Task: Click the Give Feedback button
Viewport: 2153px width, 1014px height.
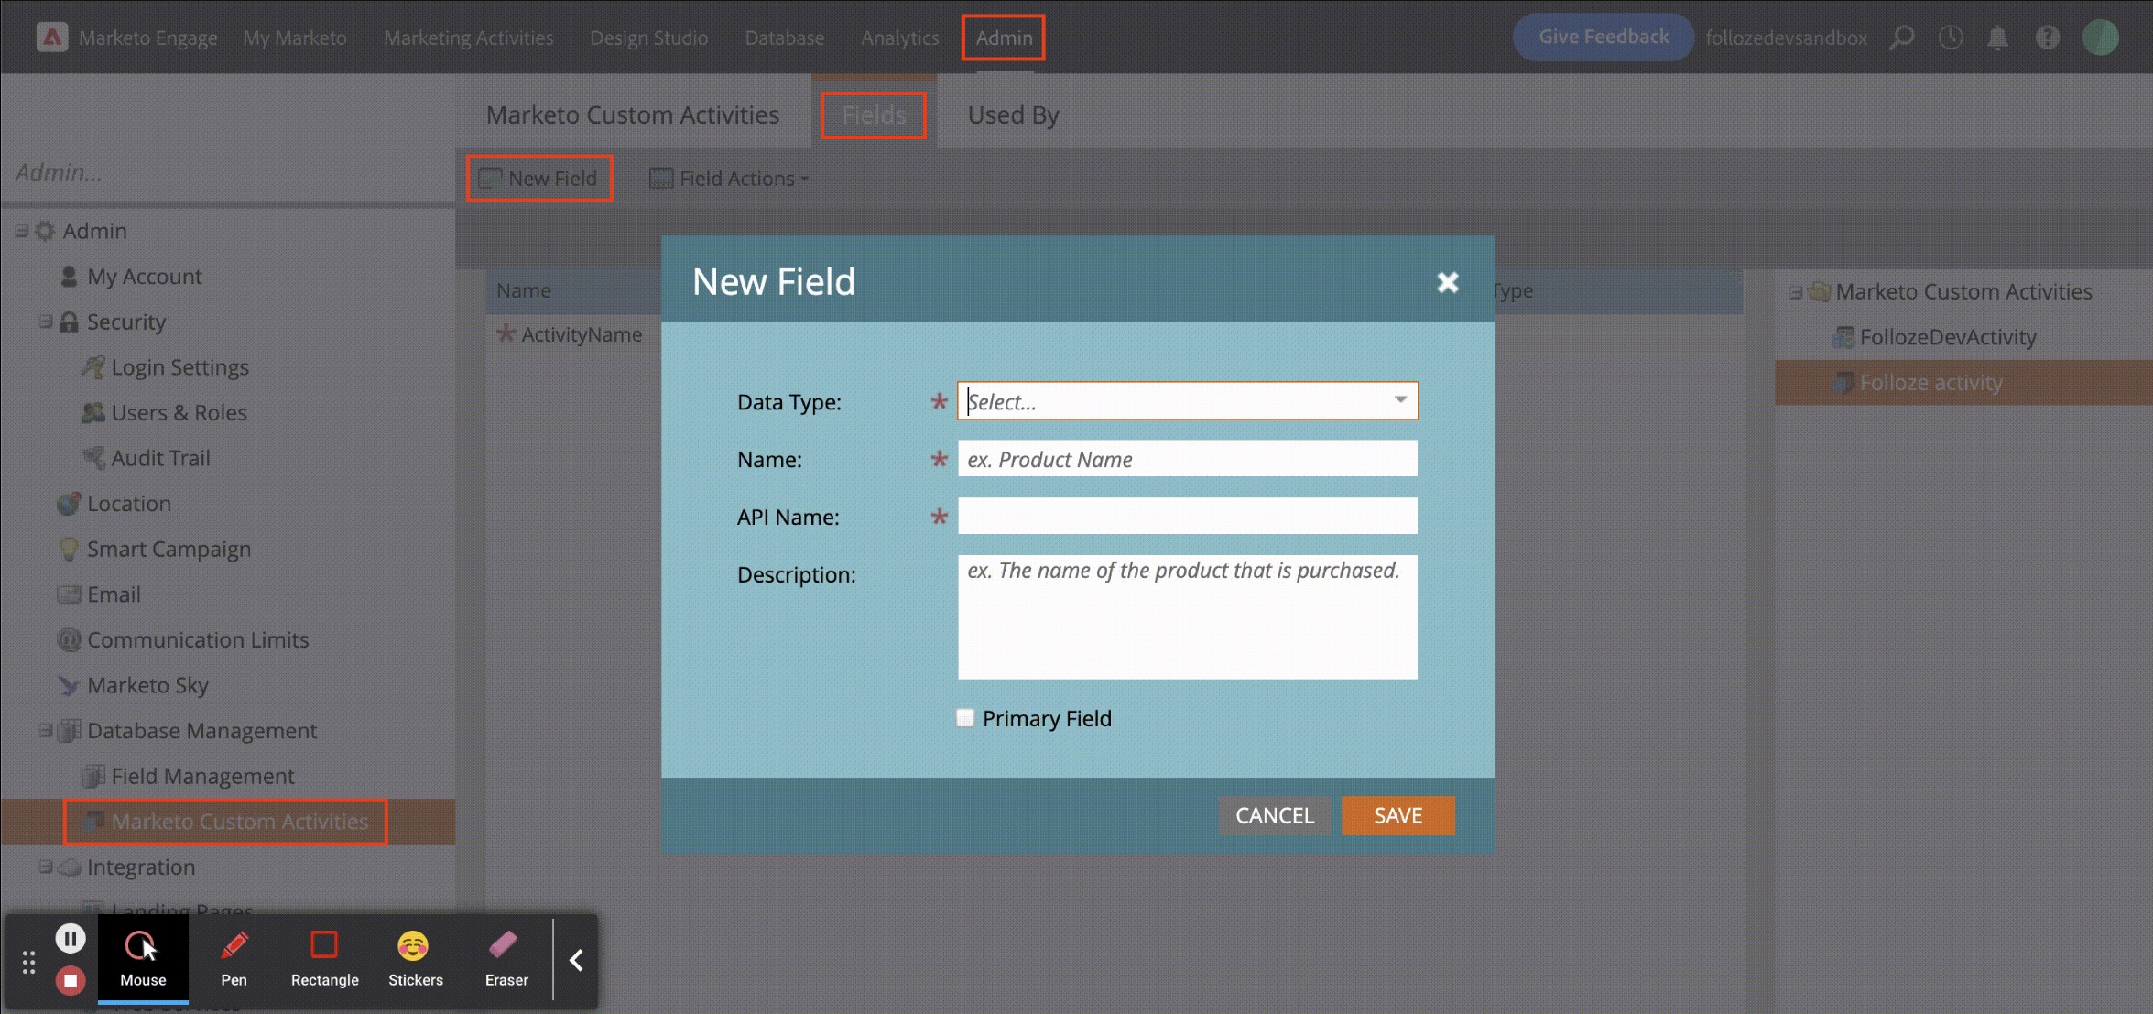Action: click(x=1604, y=37)
